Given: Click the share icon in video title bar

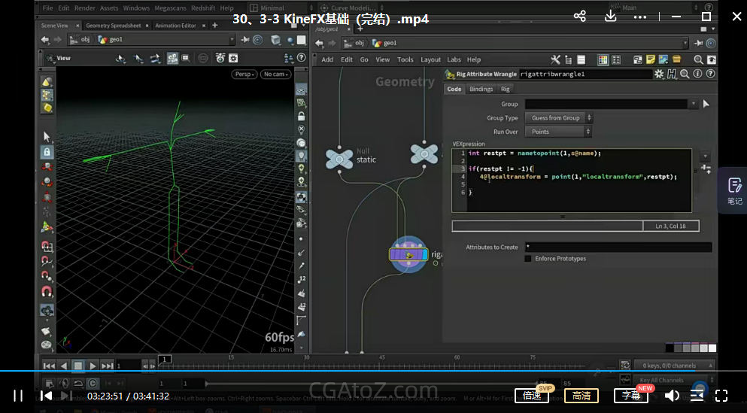Looking at the screenshot, I should point(579,17).
